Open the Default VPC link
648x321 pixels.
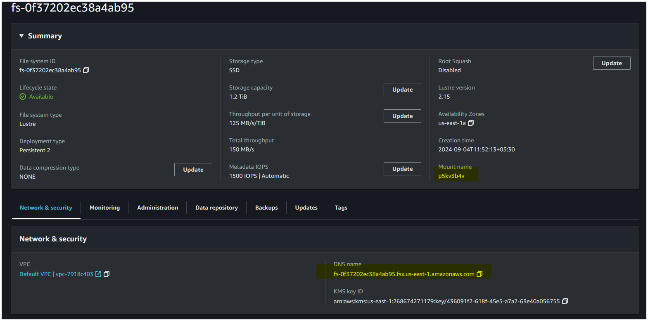[56, 274]
